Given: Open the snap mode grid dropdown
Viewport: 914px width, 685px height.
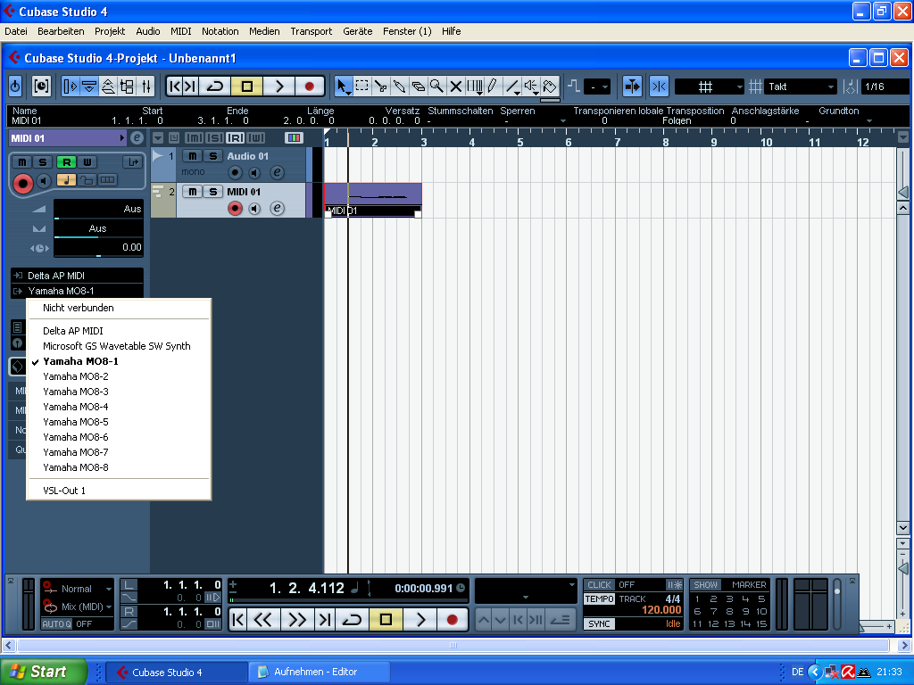Looking at the screenshot, I should click(710, 87).
